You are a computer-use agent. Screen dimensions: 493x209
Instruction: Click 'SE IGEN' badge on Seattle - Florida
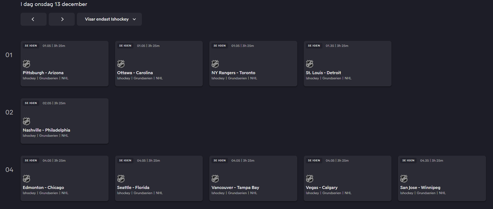(125, 161)
